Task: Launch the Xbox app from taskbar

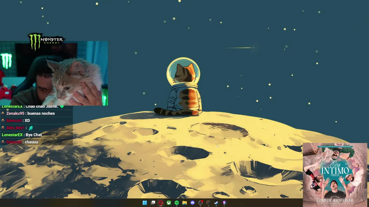Action: click(x=169, y=203)
